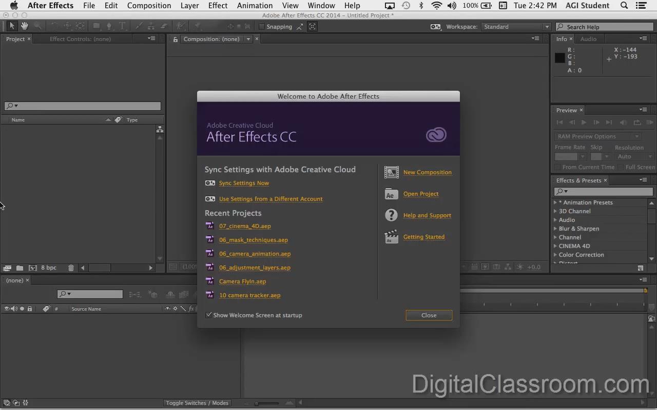
Task: Close the Welcome screen with Close button
Action: [429, 315]
